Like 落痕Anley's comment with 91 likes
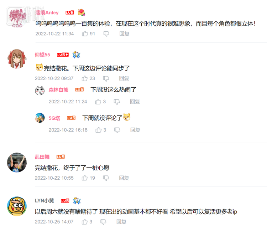267x226 pixels. pyautogui.click(x=85, y=34)
